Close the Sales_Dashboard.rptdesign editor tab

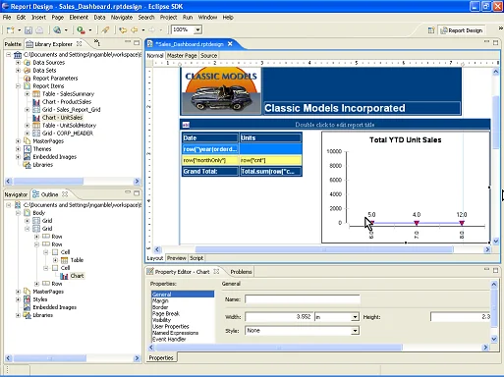coord(230,44)
